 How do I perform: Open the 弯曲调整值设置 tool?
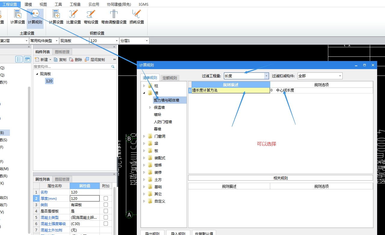[x=114, y=17]
